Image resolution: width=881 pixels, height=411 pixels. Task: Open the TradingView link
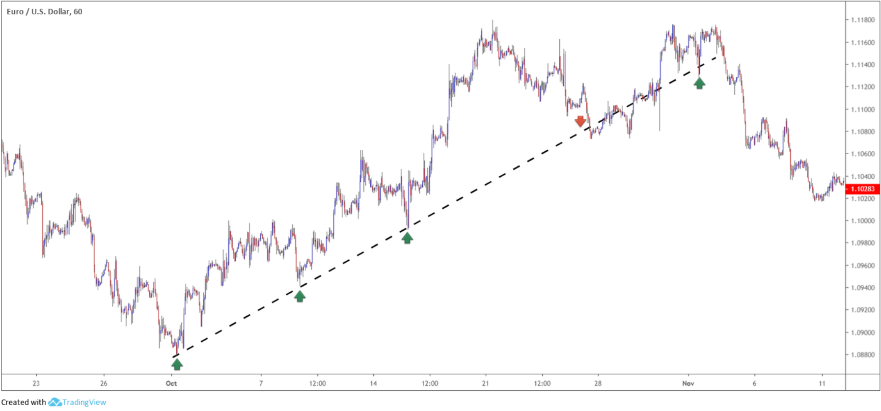[84, 402]
